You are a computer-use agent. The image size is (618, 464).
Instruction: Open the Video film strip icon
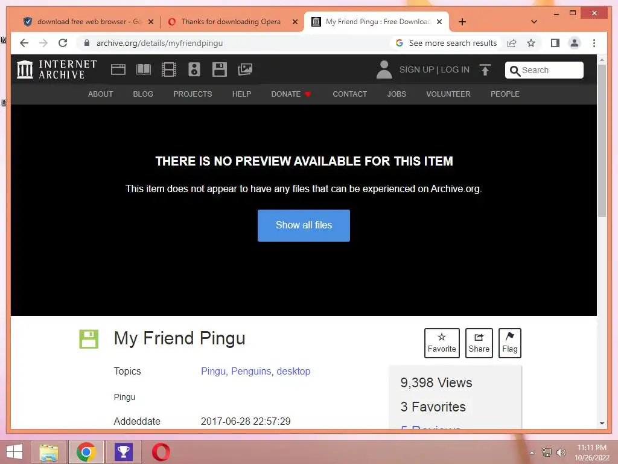169,69
